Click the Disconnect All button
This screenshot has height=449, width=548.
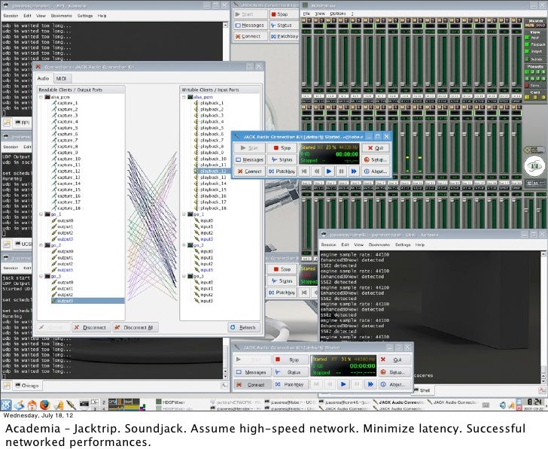pyautogui.click(x=134, y=327)
